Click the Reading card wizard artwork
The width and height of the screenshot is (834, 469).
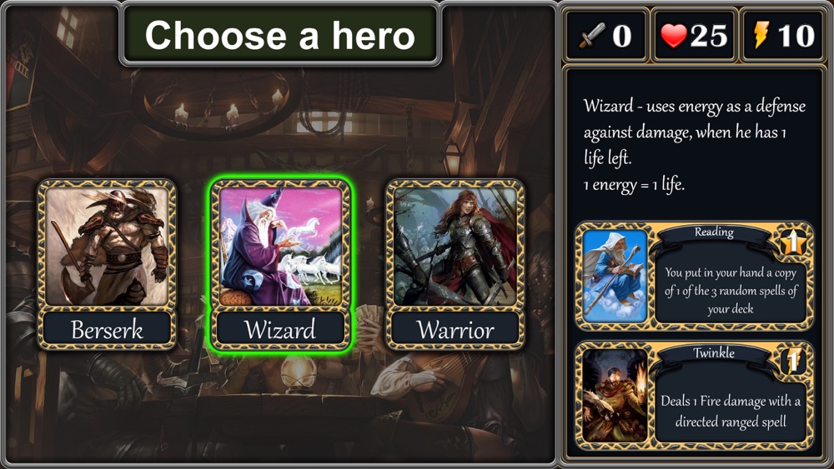(x=615, y=276)
